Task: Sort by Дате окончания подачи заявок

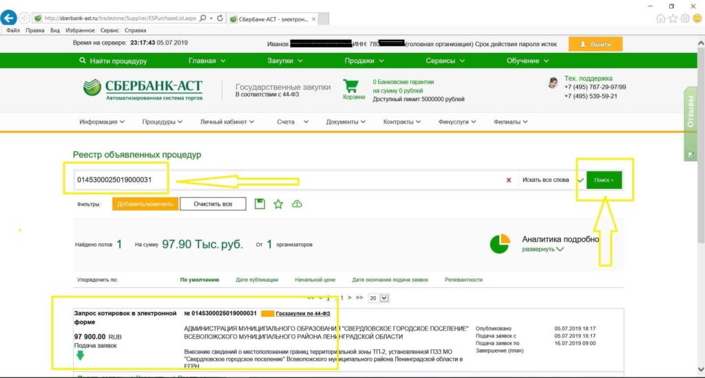Action: coord(390,280)
